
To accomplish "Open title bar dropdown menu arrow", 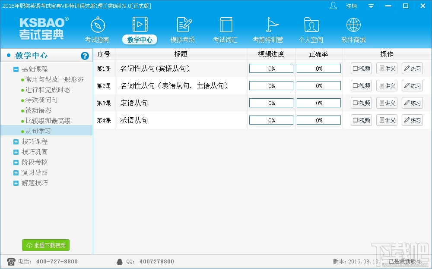I will tap(371, 6).
